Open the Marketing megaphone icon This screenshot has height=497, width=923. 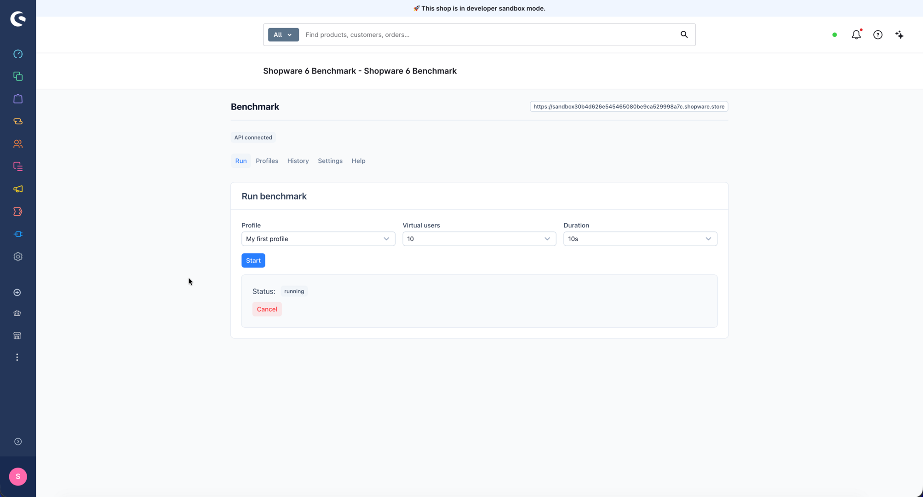(x=18, y=189)
